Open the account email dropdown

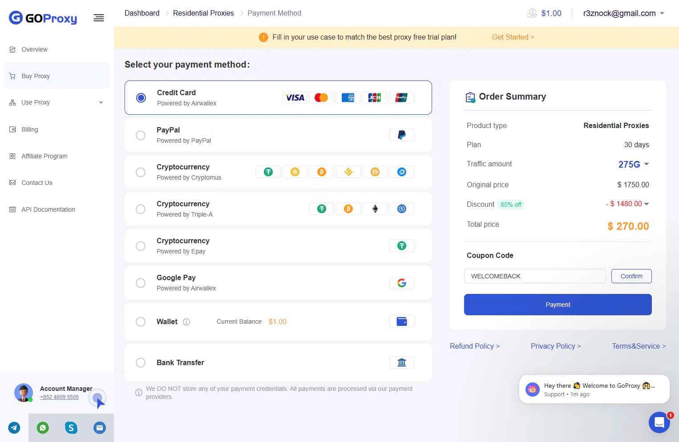coord(624,13)
